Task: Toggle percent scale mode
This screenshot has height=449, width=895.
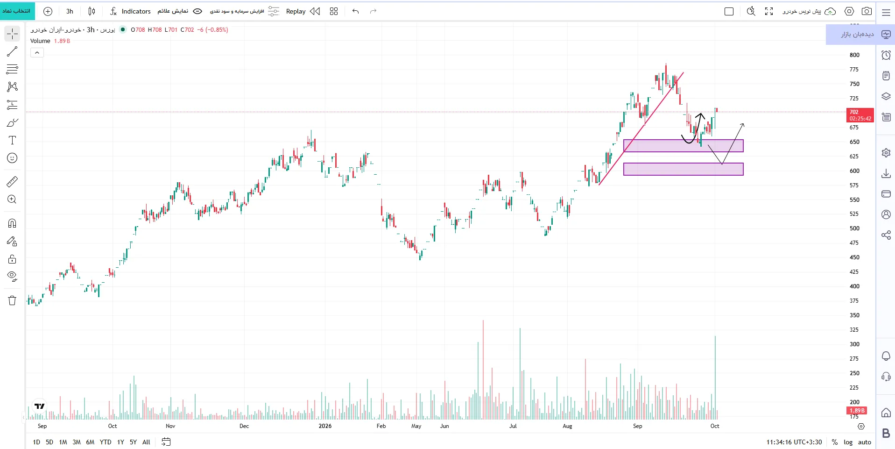Action: 835,442
